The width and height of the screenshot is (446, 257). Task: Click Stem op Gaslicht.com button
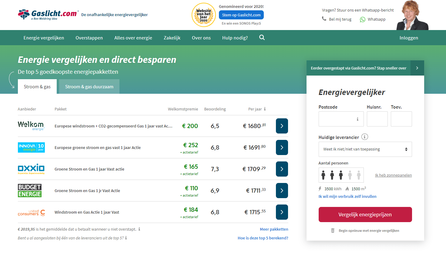click(x=241, y=15)
